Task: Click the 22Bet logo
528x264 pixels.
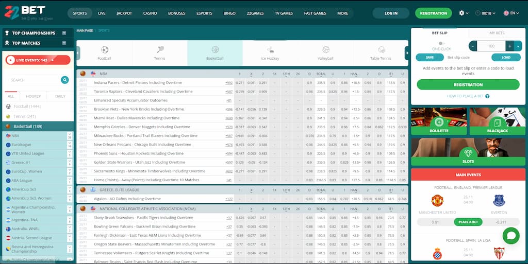Action: pyautogui.click(x=29, y=13)
